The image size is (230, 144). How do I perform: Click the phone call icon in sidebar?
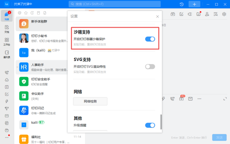7,73
